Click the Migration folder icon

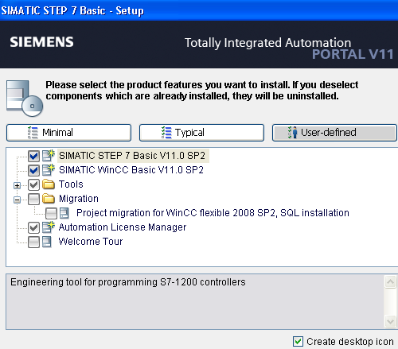click(49, 199)
